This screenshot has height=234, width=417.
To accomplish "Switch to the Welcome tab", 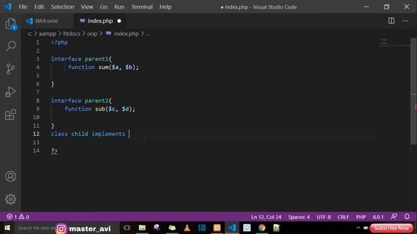I will click(47, 21).
